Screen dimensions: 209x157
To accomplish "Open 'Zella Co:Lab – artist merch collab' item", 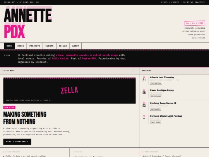I will (x=26, y=156).
